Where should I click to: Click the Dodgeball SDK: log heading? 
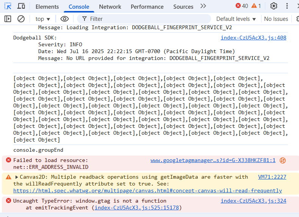35,38
